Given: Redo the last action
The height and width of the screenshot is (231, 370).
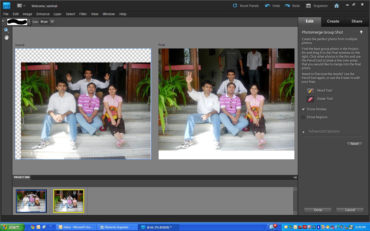Looking at the screenshot, I should (292, 6).
